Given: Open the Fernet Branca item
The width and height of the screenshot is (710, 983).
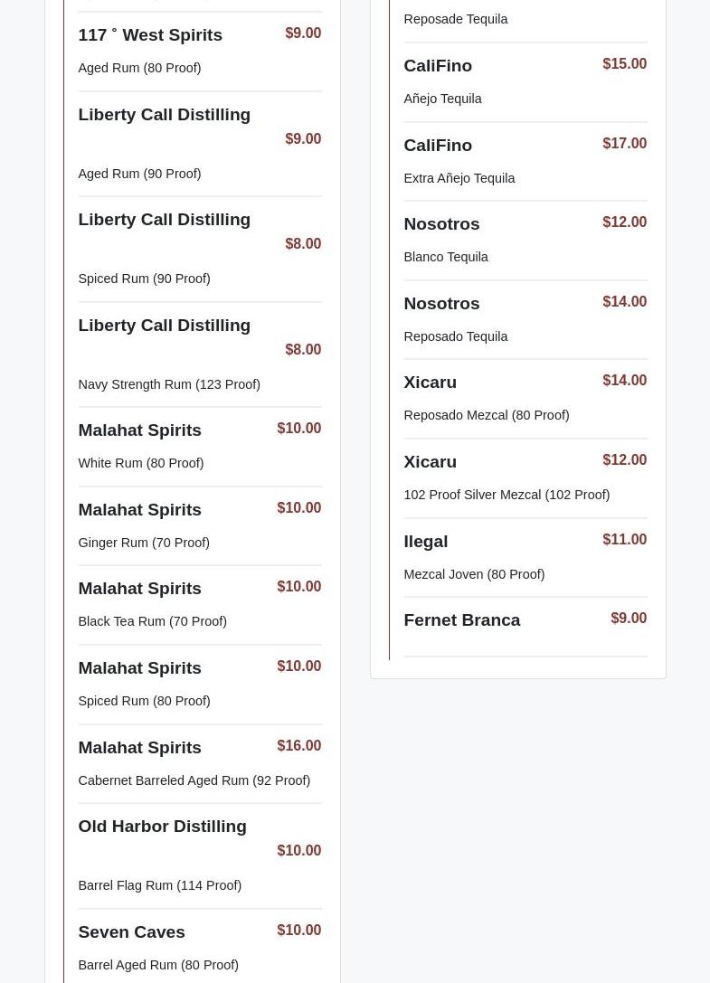Looking at the screenshot, I should [461, 620].
